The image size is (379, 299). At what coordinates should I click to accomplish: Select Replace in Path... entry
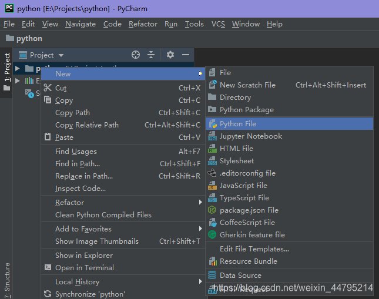click(123, 176)
